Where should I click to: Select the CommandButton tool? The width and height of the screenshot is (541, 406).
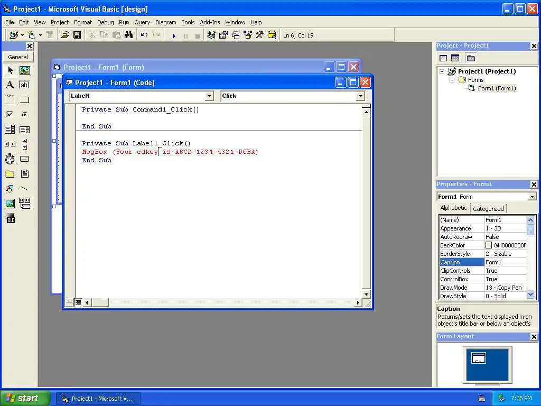coord(24,100)
